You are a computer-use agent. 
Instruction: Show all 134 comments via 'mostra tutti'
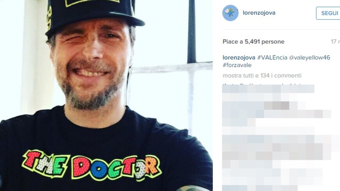pos(262,76)
